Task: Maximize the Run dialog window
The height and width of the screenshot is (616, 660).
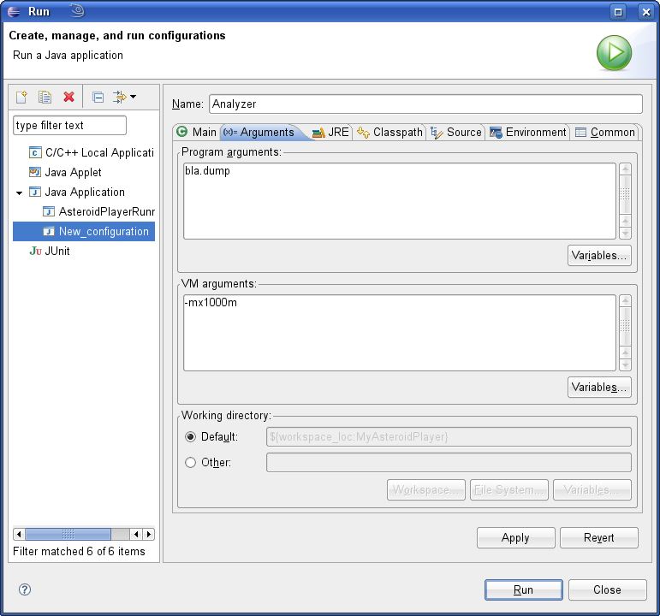Action: [x=618, y=12]
